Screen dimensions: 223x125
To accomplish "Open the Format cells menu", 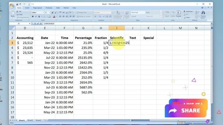I will (178, 14).
